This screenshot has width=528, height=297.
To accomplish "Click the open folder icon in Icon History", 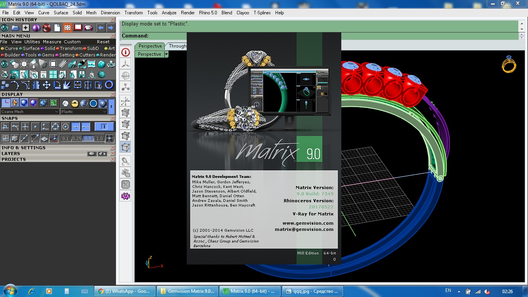I will (x=15, y=28).
